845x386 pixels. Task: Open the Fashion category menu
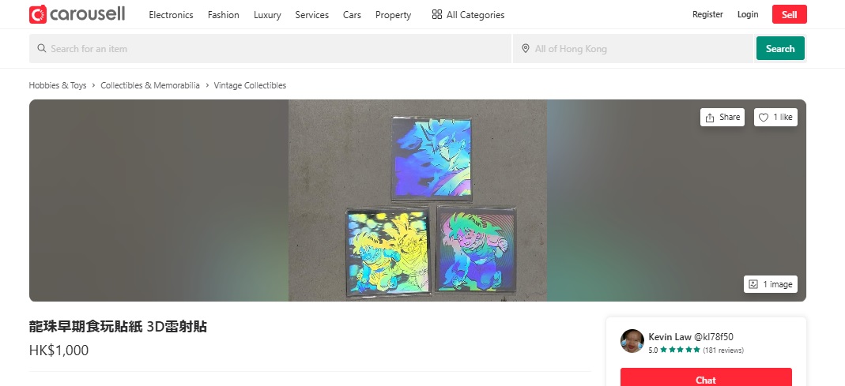coord(224,15)
